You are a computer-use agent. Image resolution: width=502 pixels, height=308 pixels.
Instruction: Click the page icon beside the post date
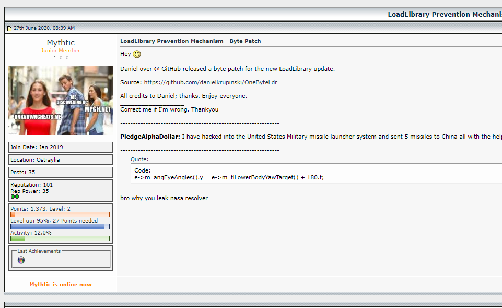9,28
